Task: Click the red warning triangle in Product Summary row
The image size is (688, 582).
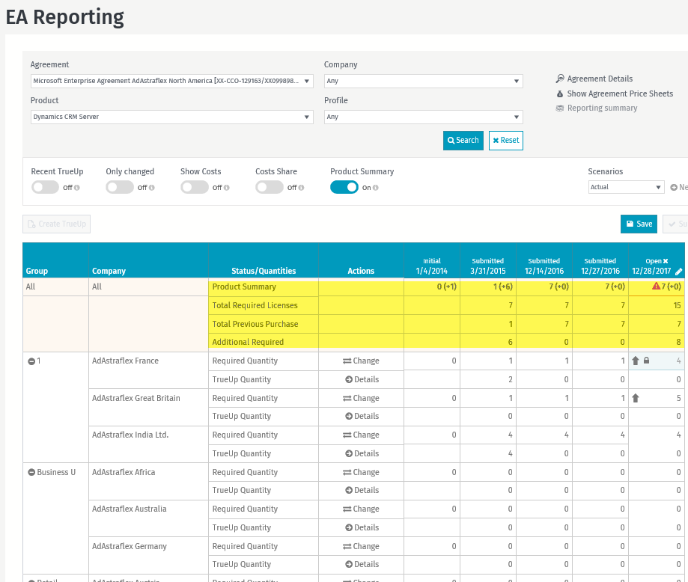Action: [x=656, y=287]
